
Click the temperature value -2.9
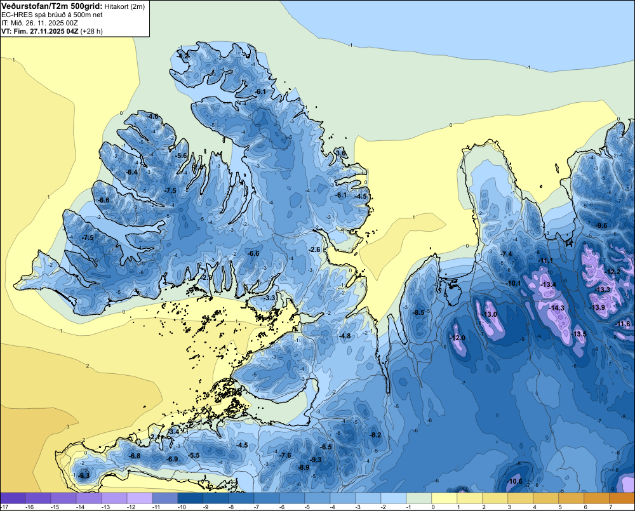click(206, 278)
